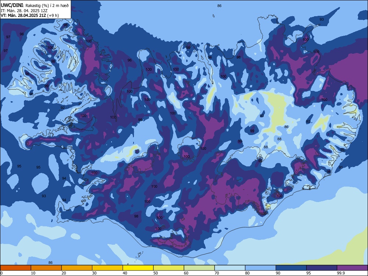Click the yellow-green 50-60 legend swatch
Image resolution: width=368 pixels, height=276 pixels.
point(169,268)
